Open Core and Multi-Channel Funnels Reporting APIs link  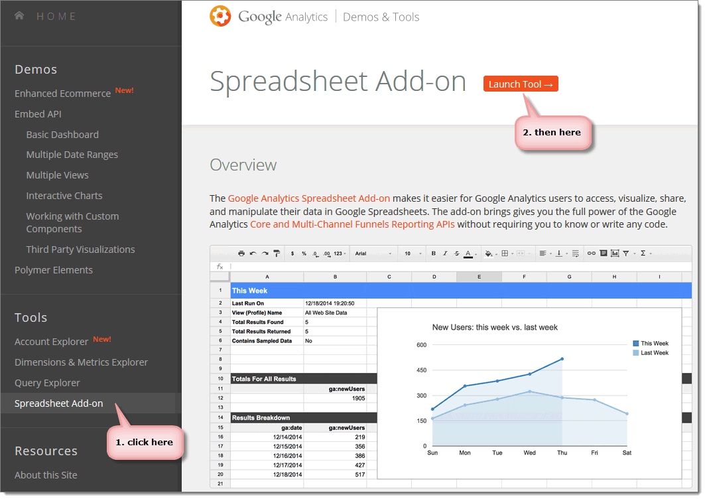pos(353,224)
